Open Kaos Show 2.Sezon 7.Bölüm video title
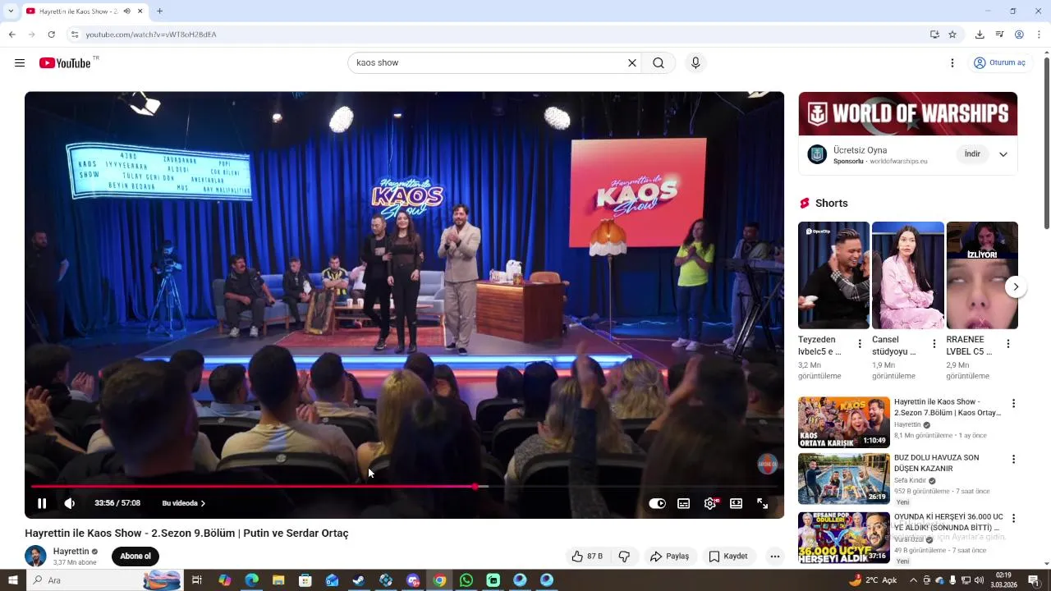The image size is (1051, 591). (x=948, y=407)
